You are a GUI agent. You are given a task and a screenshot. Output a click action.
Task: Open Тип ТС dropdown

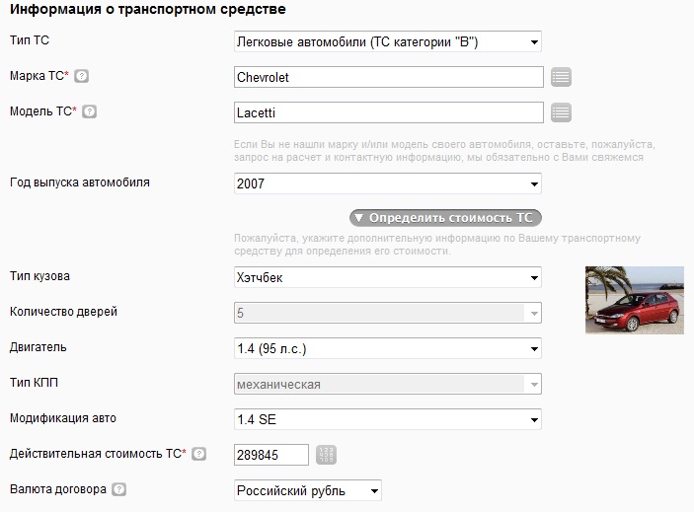[x=388, y=41]
